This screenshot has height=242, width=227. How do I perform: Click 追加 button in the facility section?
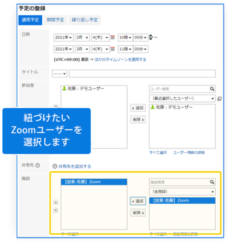tap(138, 201)
